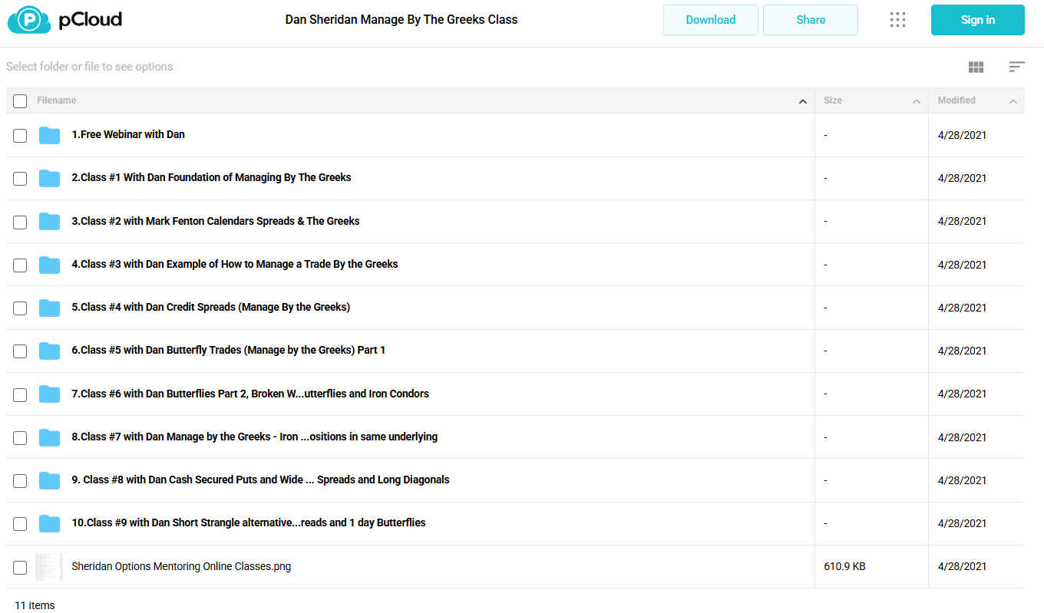Open 6.Class #5 Butterfly Trades Part 1 folder
This screenshot has height=613, width=1044.
229,350
